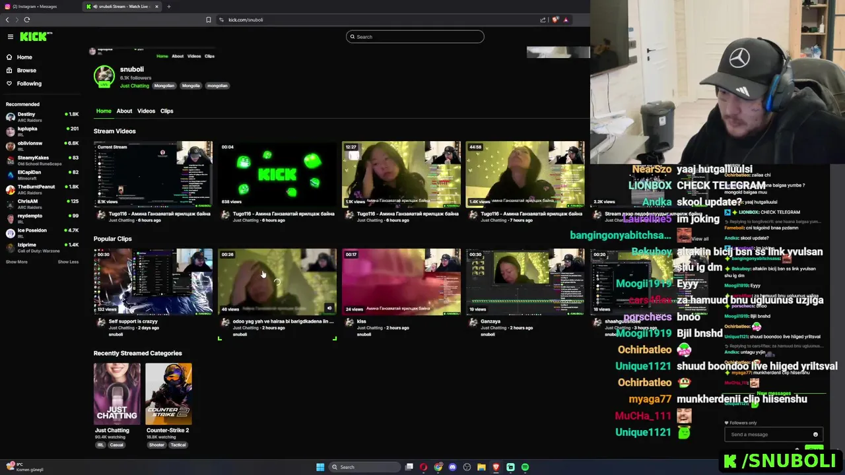Click the browser address bar URL

pyautogui.click(x=246, y=20)
